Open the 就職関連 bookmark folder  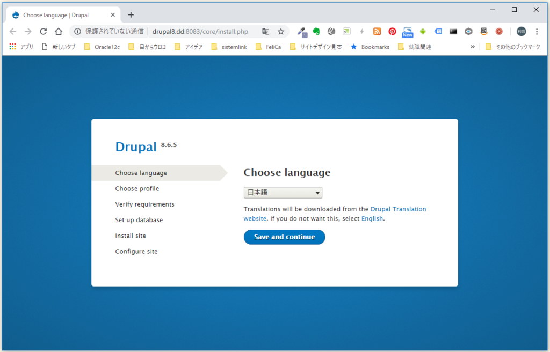pos(415,47)
